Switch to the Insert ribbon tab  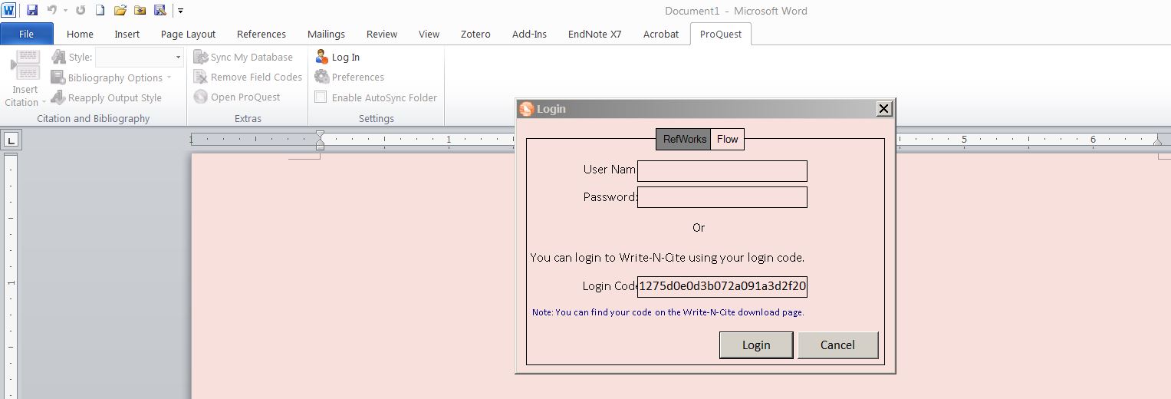[127, 34]
